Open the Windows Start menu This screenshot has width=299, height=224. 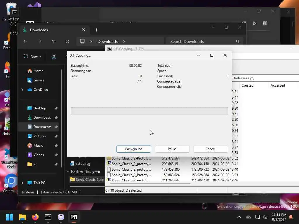point(9,217)
